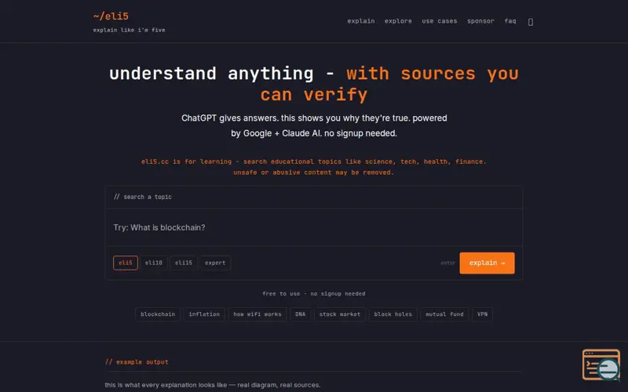The width and height of the screenshot is (628, 392).
Task: Select the mutual fund topic chip
Action: click(444, 314)
